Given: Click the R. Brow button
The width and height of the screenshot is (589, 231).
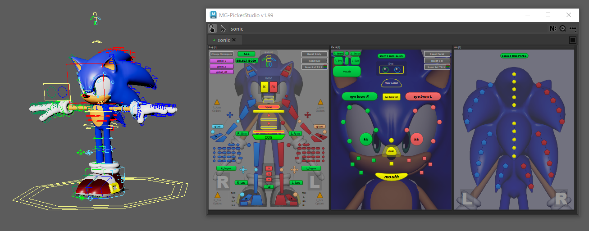Looking at the screenshot, I should [x=338, y=54].
